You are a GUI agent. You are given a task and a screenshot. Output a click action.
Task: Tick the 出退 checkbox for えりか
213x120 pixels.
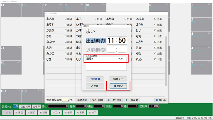pyautogui.click(x=155, y=25)
